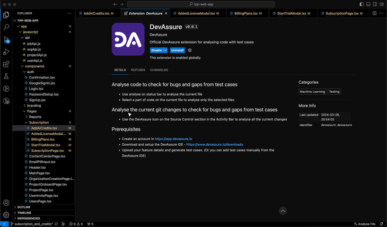Switch to the FEATURES tab
The image size is (387, 227).
coord(138,70)
